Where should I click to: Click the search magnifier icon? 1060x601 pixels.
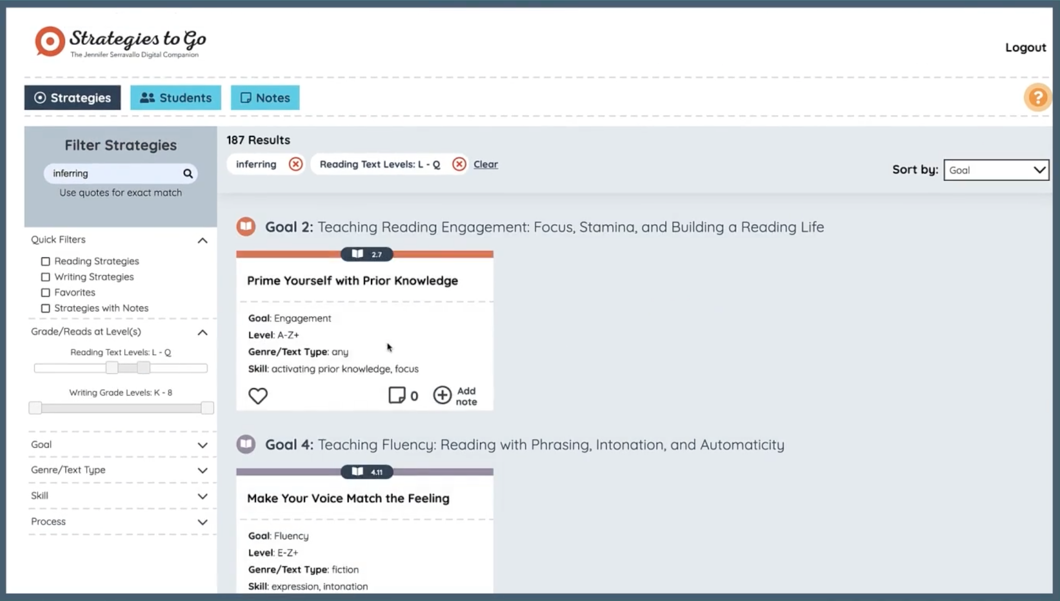[x=188, y=173]
